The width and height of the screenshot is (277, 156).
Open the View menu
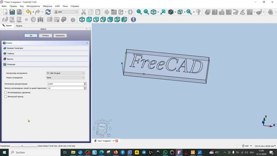pyautogui.click(x=22, y=6)
